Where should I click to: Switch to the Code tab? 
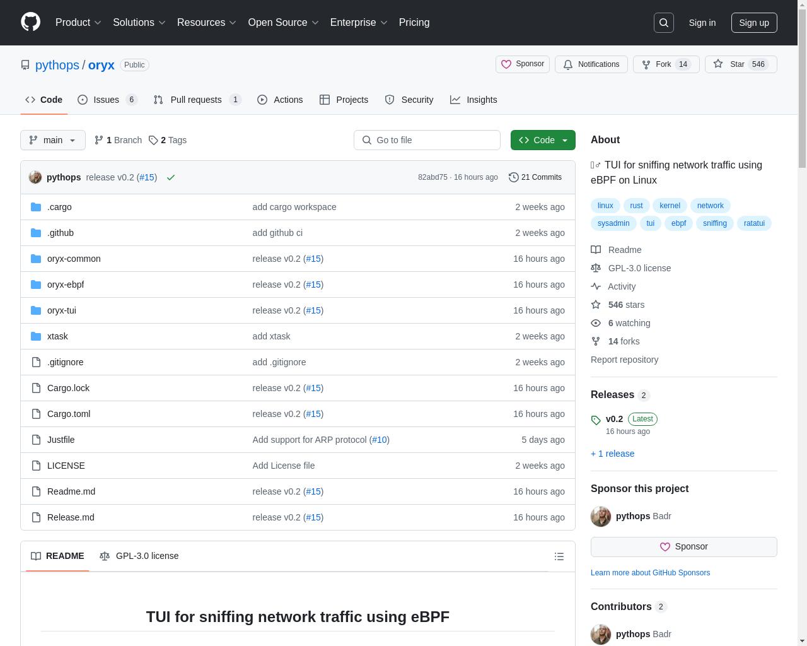pyautogui.click(x=44, y=100)
